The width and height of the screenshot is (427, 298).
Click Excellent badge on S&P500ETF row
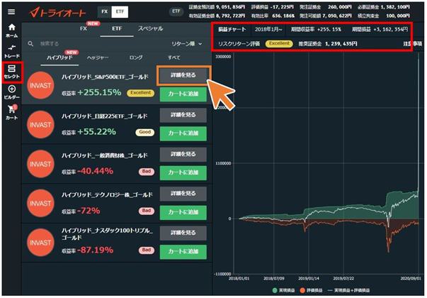click(x=140, y=93)
